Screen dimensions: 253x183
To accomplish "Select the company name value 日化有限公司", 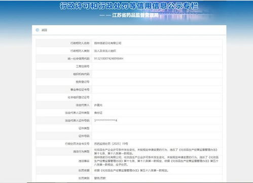I will (107, 43).
